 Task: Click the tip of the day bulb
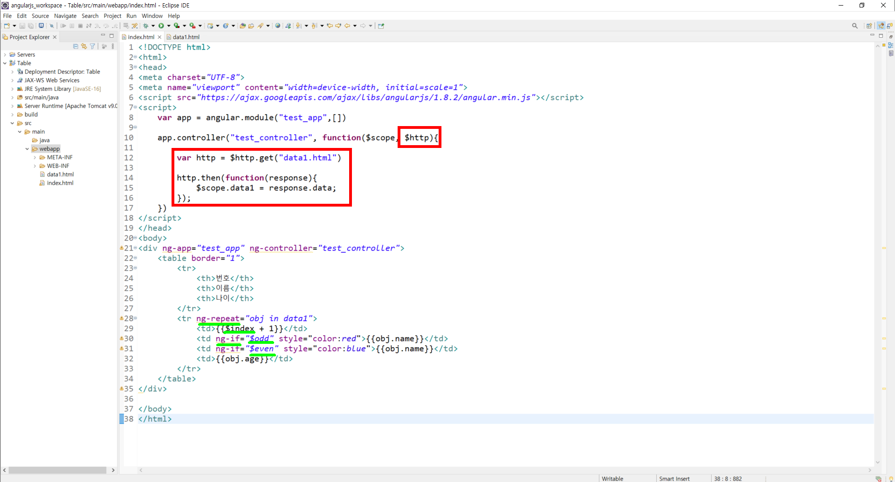(891, 479)
